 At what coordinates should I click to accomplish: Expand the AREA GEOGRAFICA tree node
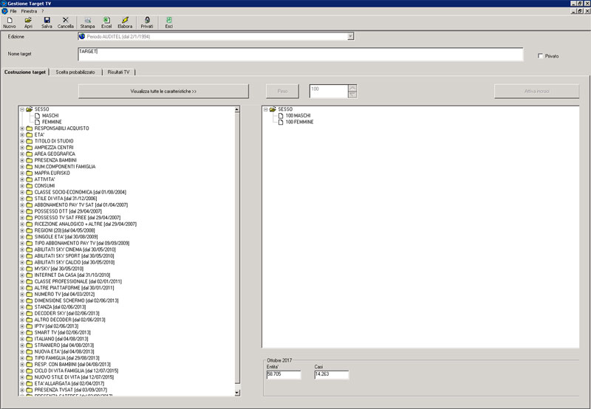tap(22, 154)
